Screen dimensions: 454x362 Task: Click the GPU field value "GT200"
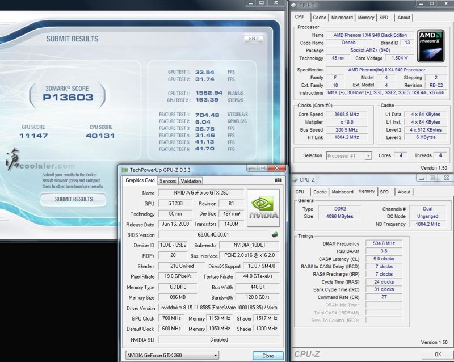point(175,204)
